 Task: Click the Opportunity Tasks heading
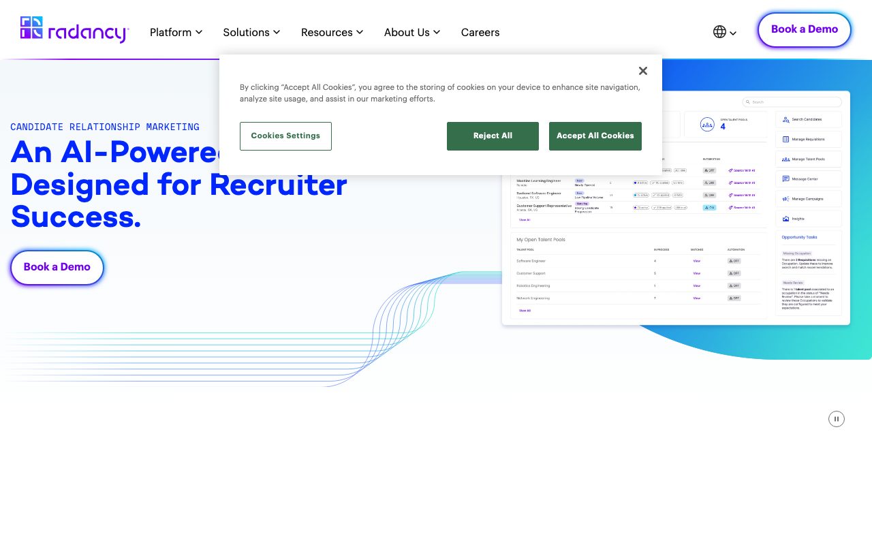(x=799, y=237)
